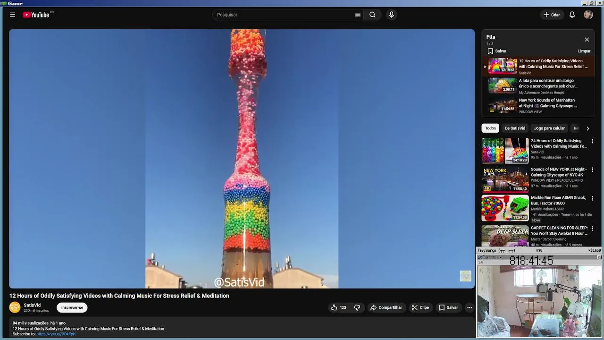Create a clip with Clipe scissors

pos(420,307)
